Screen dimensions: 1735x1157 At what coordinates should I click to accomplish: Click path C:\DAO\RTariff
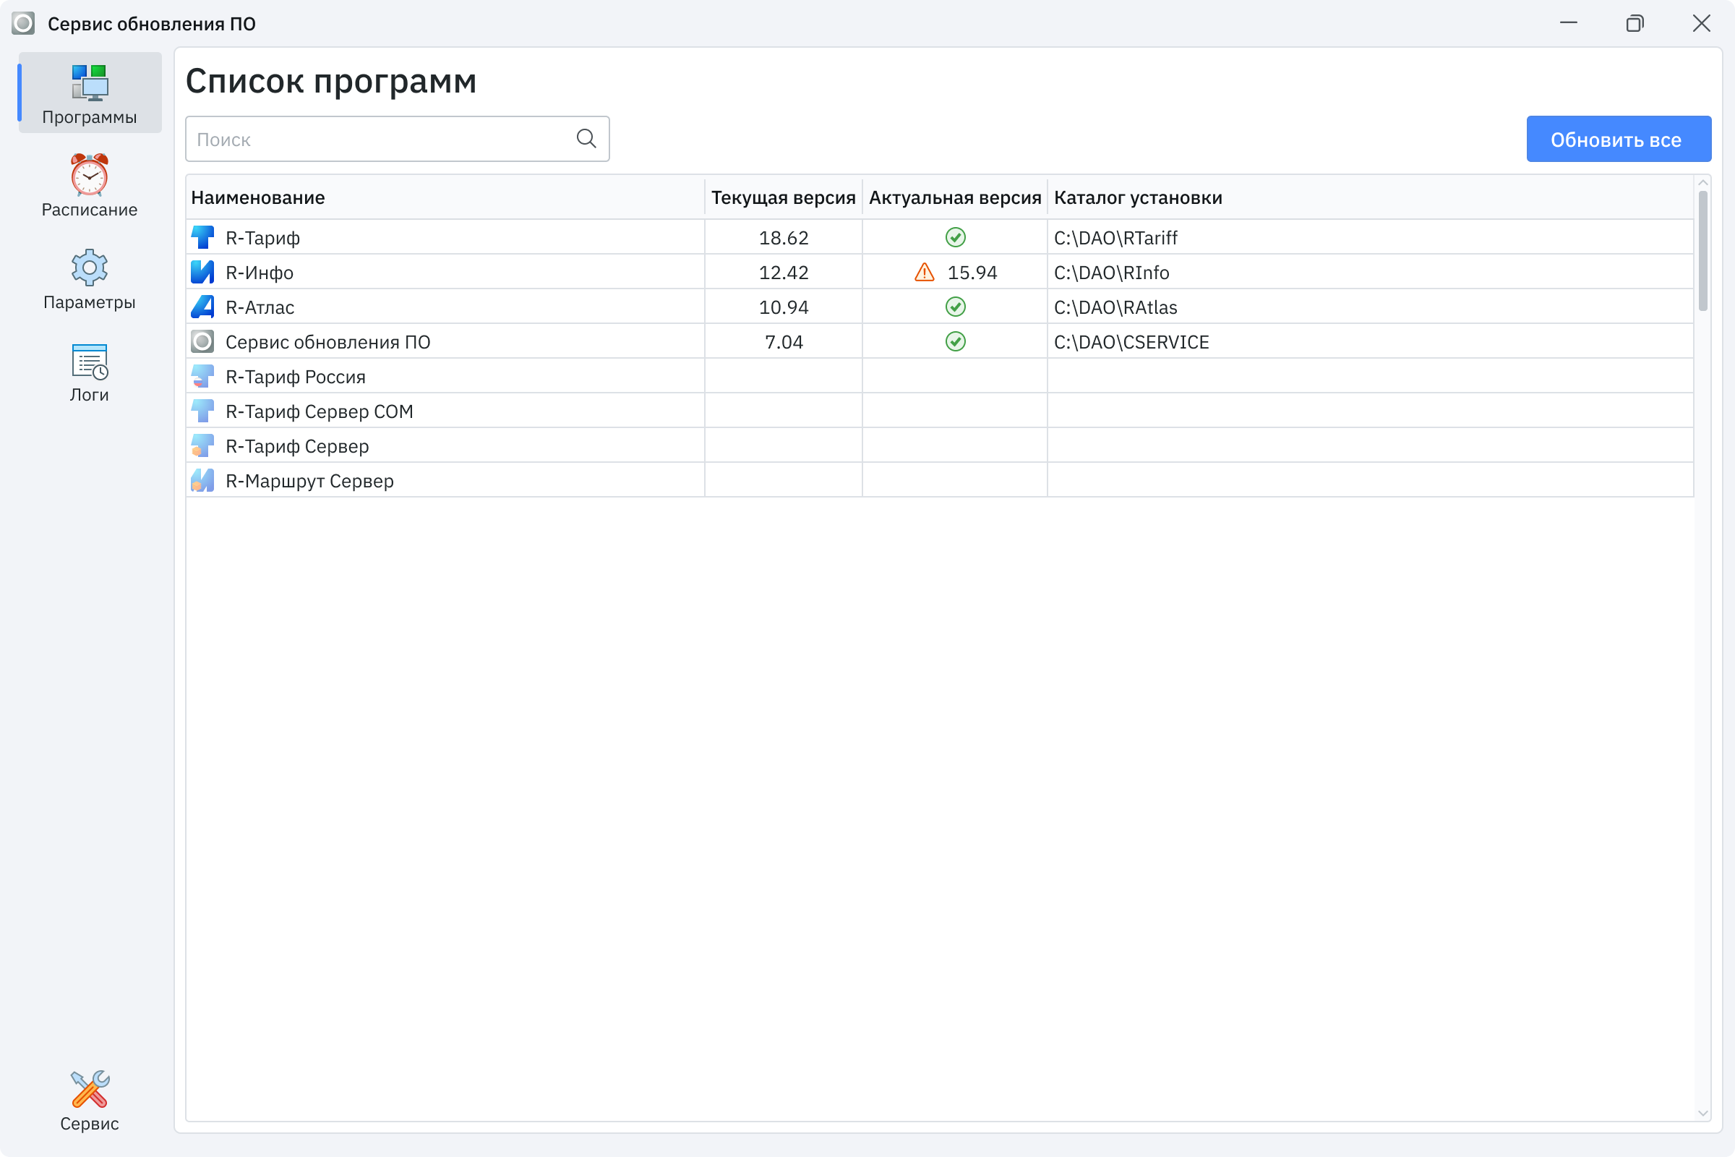(x=1115, y=239)
